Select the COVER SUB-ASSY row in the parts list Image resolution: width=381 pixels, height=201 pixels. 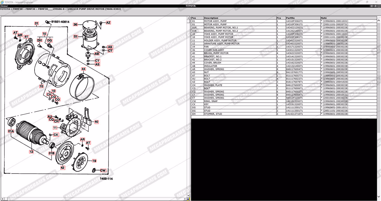[214, 50]
